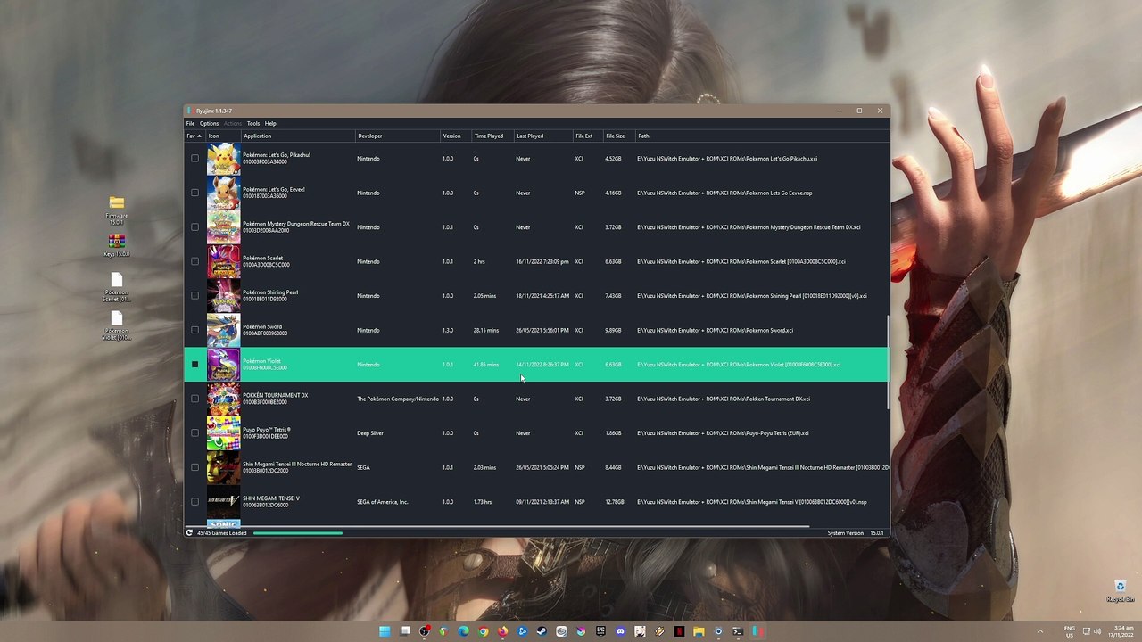Open Firefox from the taskbar
Screen dimensions: 1142x642
pos(502,631)
